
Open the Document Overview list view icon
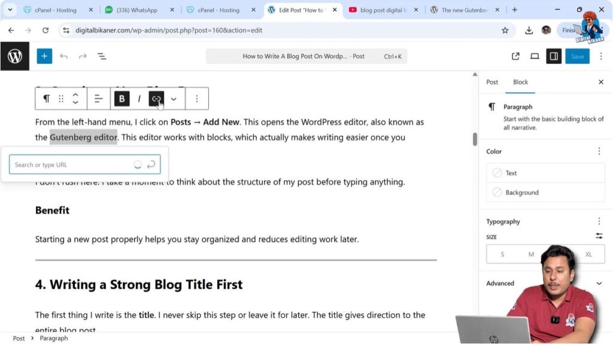pos(102,56)
